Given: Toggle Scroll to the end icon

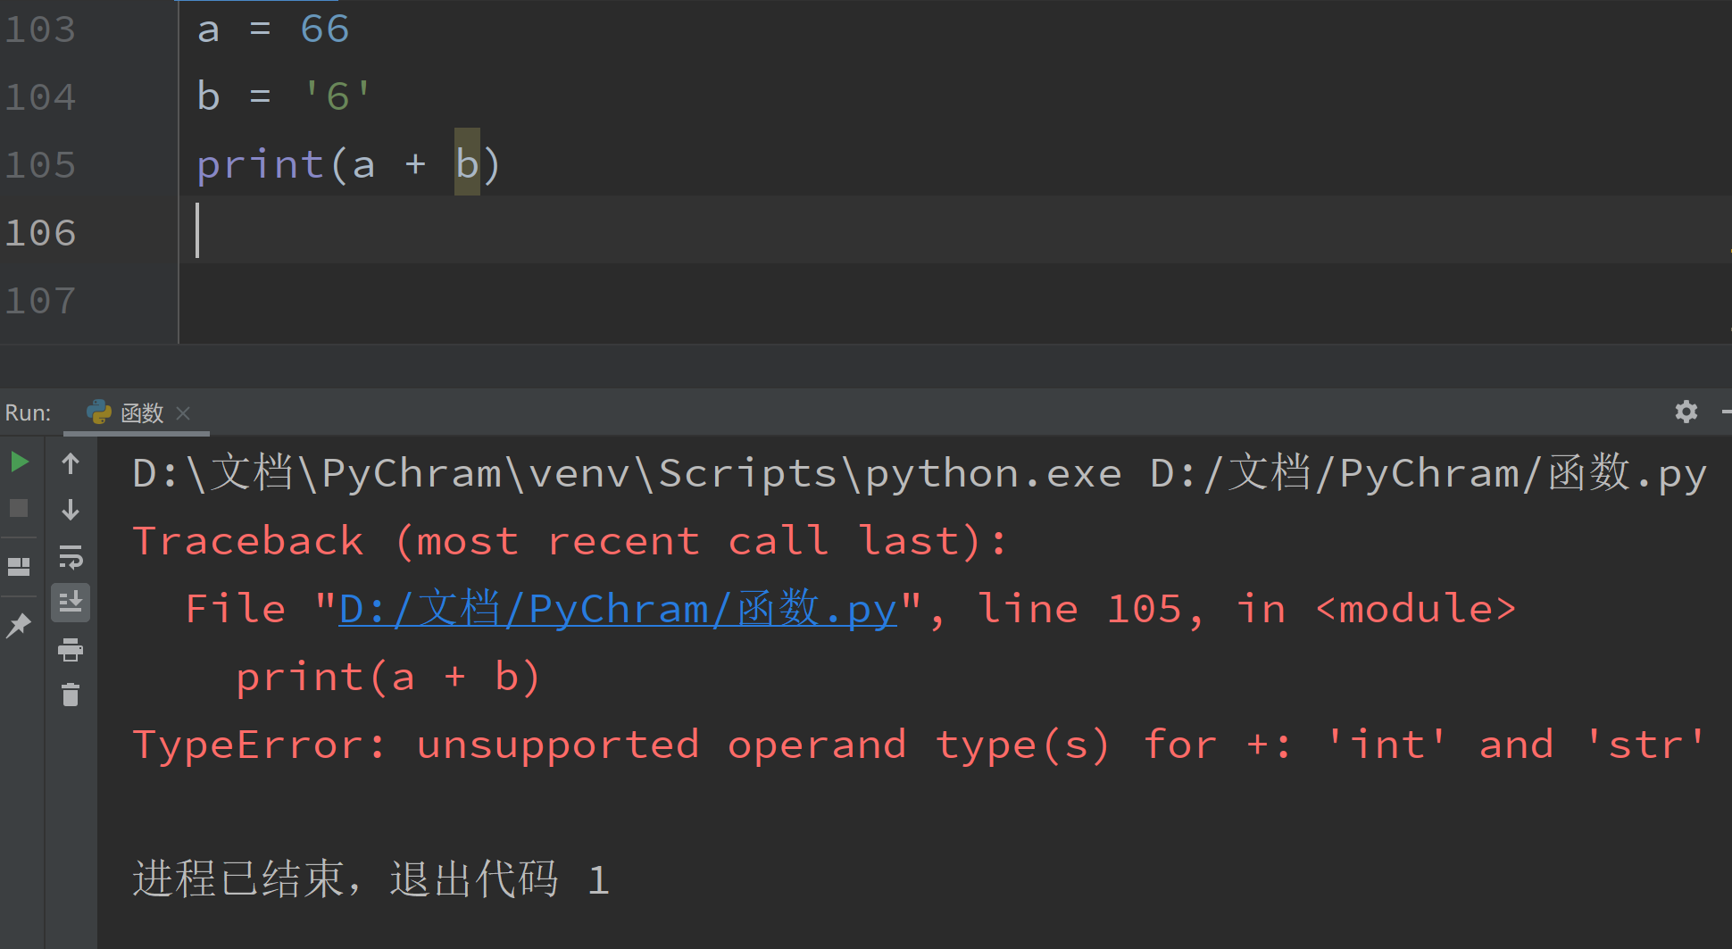Looking at the screenshot, I should 71,603.
